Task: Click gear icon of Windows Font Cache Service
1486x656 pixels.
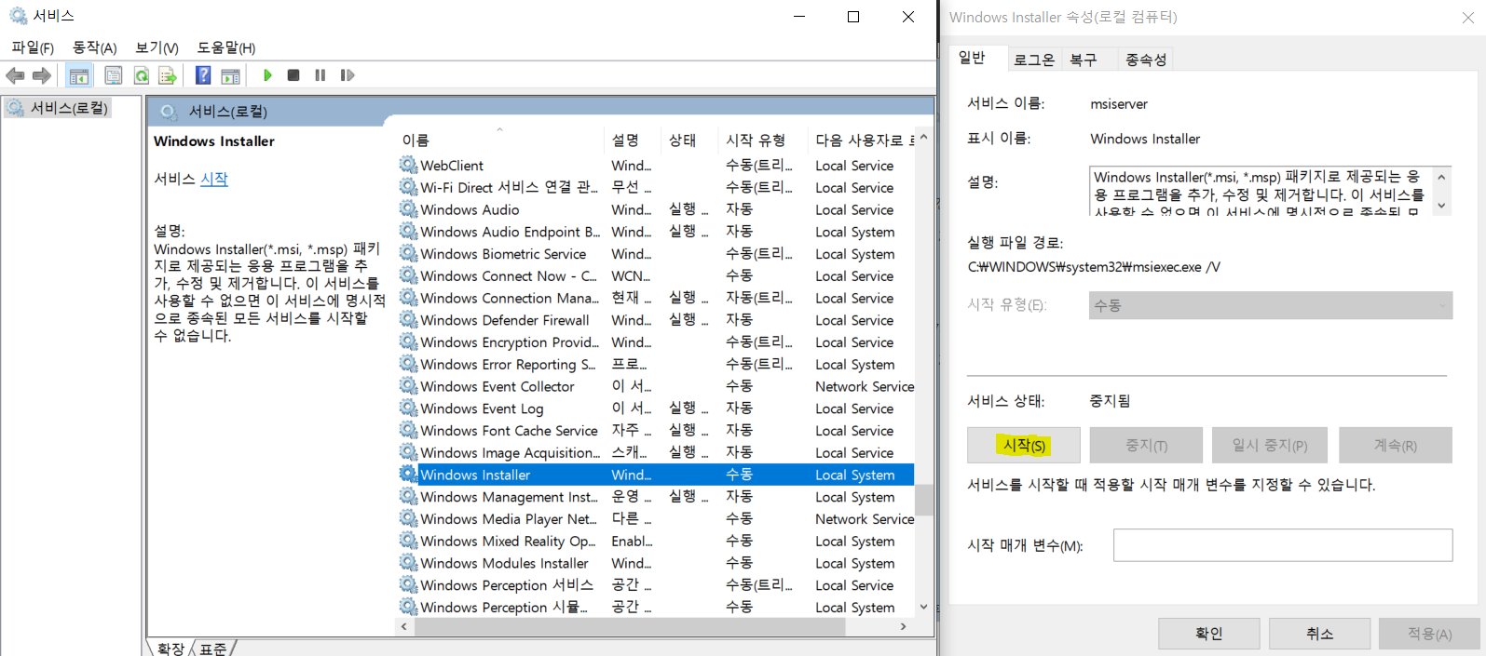Action: [408, 430]
